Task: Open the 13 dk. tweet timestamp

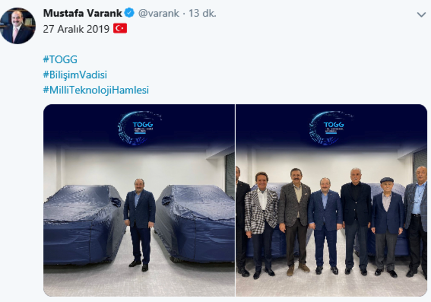Action: 202,13
